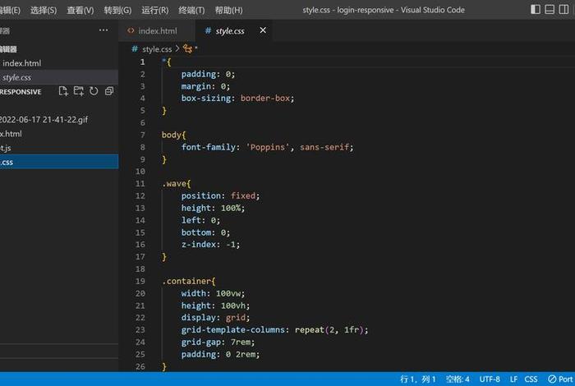
Task: Open the Go (转到) menu
Action: pyautogui.click(x=117, y=10)
